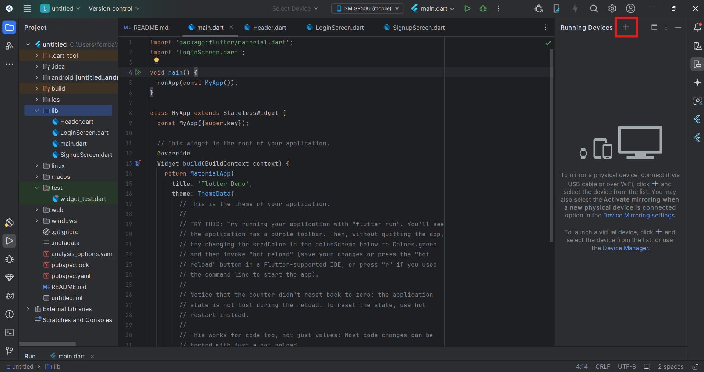Click the inspection green checkmark
704x372 pixels.
click(x=548, y=43)
